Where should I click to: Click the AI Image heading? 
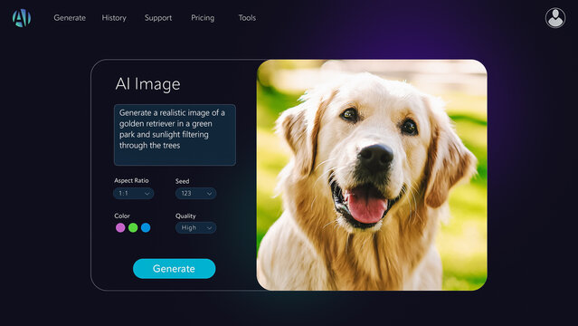coord(147,84)
